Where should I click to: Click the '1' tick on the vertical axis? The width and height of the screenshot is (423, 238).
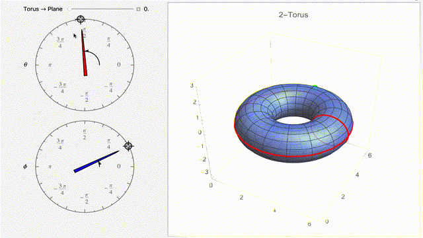pyautogui.click(x=198, y=118)
